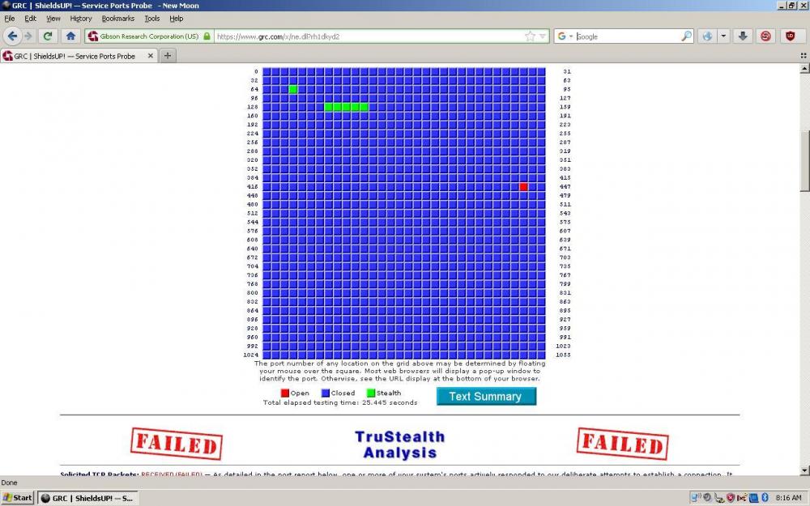Click the magnifier search icon in search box
The image size is (810, 506).
[686, 36]
